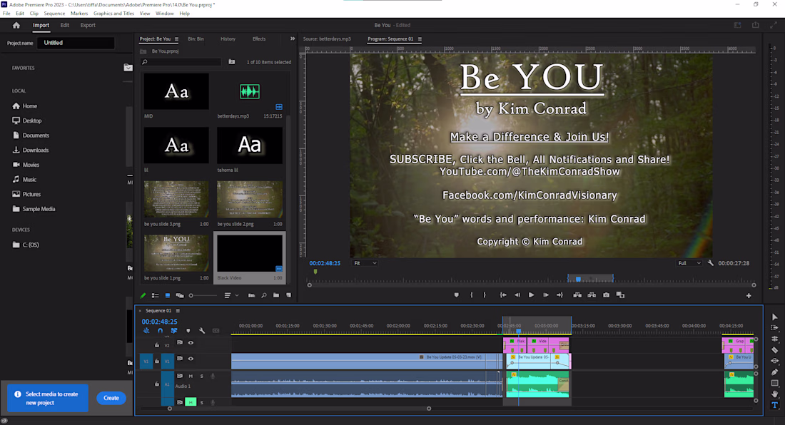Screen dimensions: 785x425
Task: Click the Export Frame camera icon
Action: (606, 295)
